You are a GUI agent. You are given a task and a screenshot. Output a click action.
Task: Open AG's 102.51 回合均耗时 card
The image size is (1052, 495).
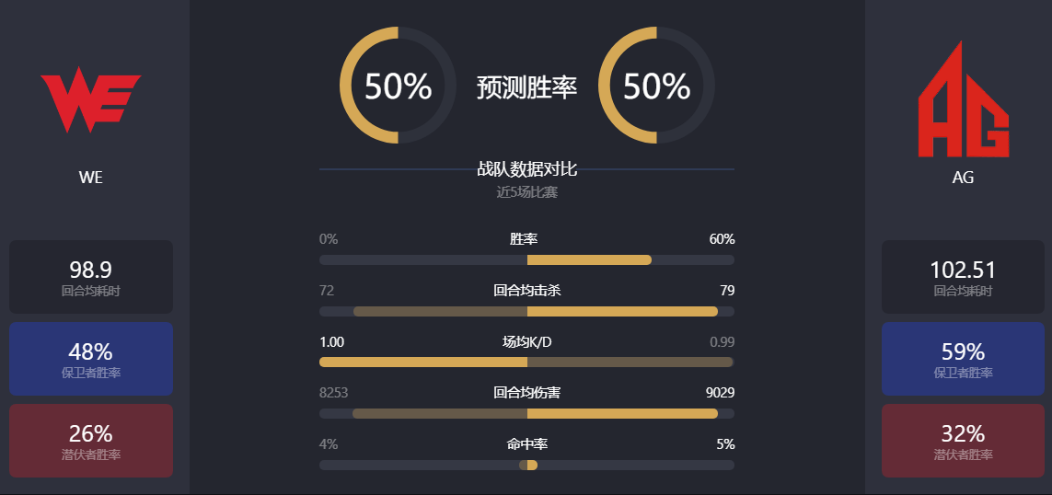(963, 277)
